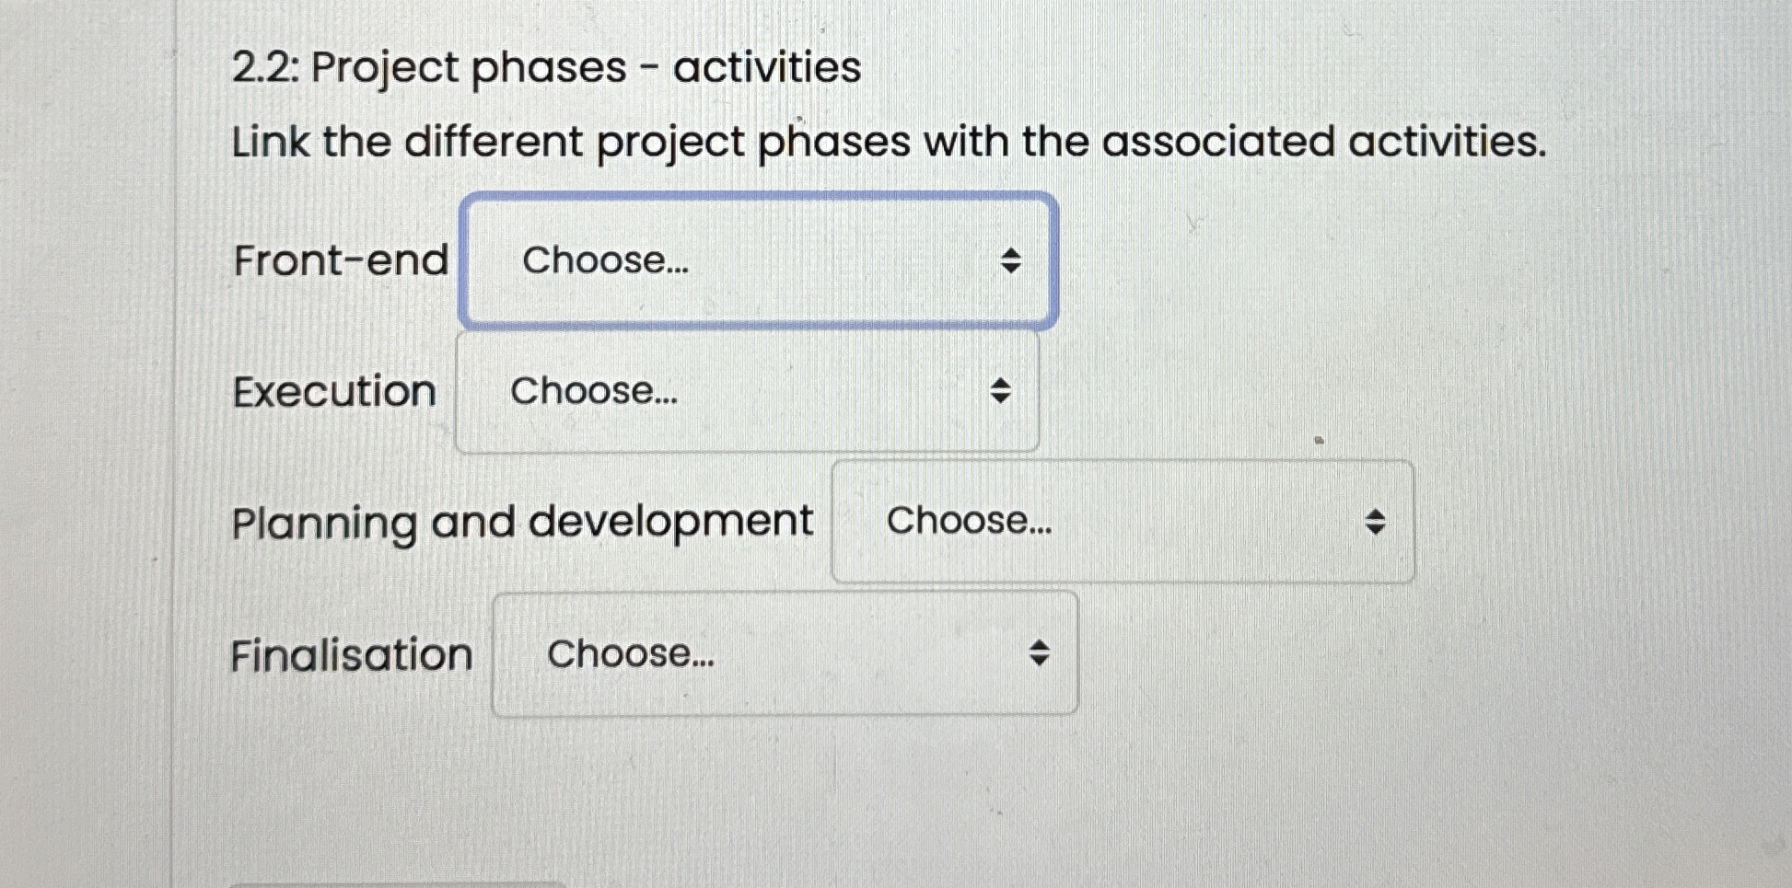Click "Choose..." text beside Planning and development

969,521
